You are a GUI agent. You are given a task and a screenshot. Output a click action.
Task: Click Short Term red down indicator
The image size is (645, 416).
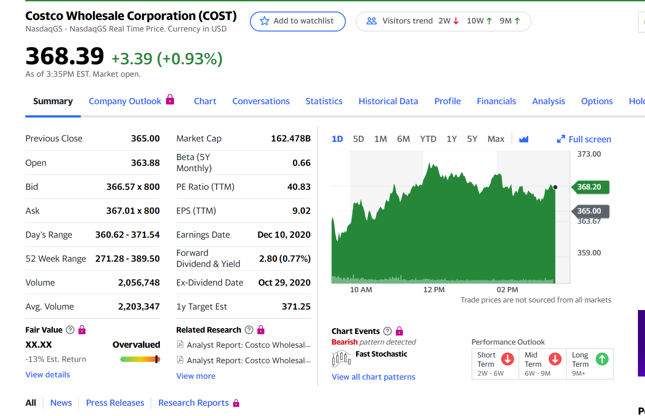coord(507,359)
